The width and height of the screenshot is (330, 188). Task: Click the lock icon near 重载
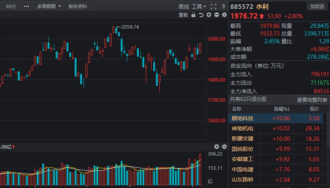pyautogui.click(x=193, y=15)
